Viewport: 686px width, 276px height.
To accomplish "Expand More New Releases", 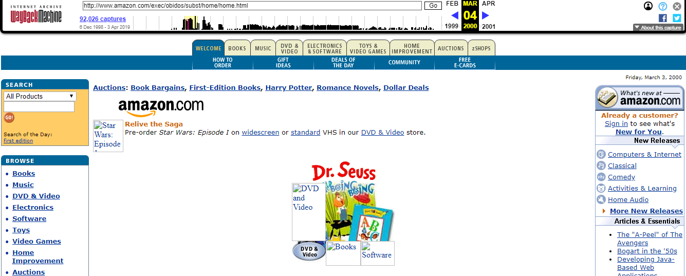I will (646, 211).
